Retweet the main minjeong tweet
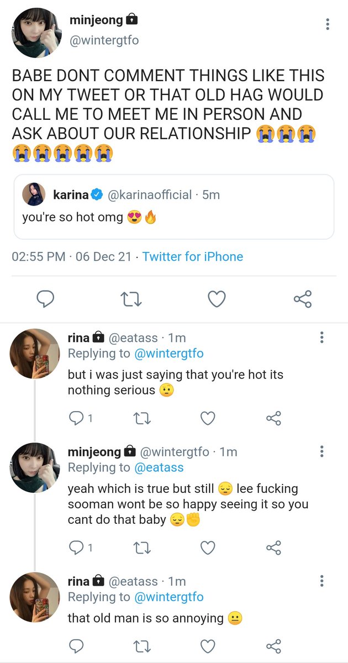The width and height of the screenshot is (348, 663). pos(131,299)
